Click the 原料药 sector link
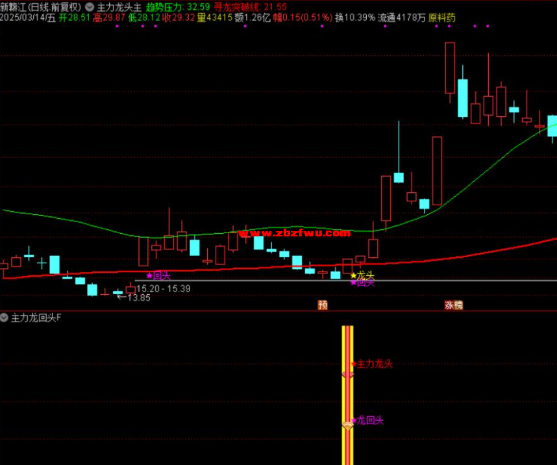The width and height of the screenshot is (557, 465). click(x=442, y=18)
